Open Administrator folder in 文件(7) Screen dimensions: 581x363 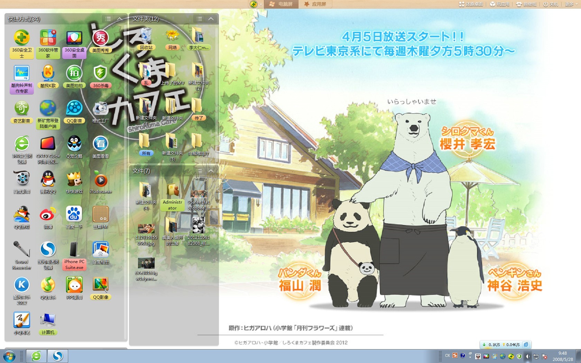coord(172,196)
